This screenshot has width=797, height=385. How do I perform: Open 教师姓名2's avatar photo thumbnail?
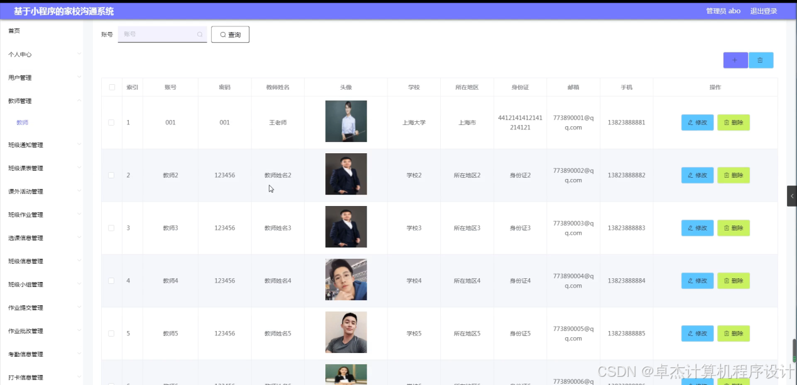pos(346,174)
